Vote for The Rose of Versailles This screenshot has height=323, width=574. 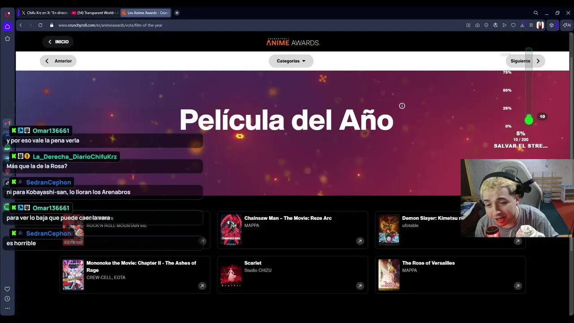pos(450,275)
